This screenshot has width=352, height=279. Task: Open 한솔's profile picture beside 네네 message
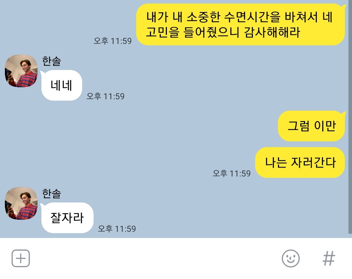coord(21,71)
